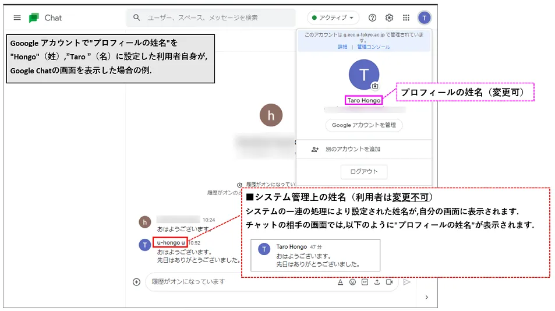The height and width of the screenshot is (311, 555).
Task: Click the account avatar in top bar
Action: tap(425, 18)
